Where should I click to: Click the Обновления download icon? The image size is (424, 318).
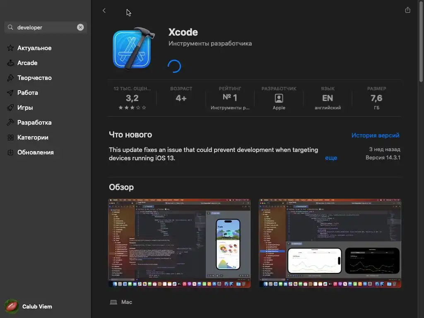coord(10,152)
